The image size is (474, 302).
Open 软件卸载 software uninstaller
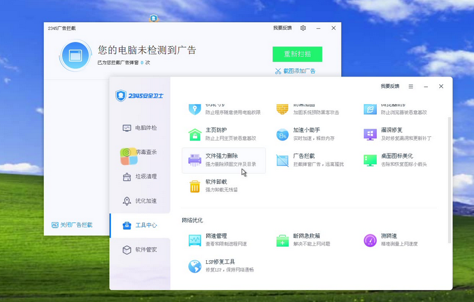point(224,186)
